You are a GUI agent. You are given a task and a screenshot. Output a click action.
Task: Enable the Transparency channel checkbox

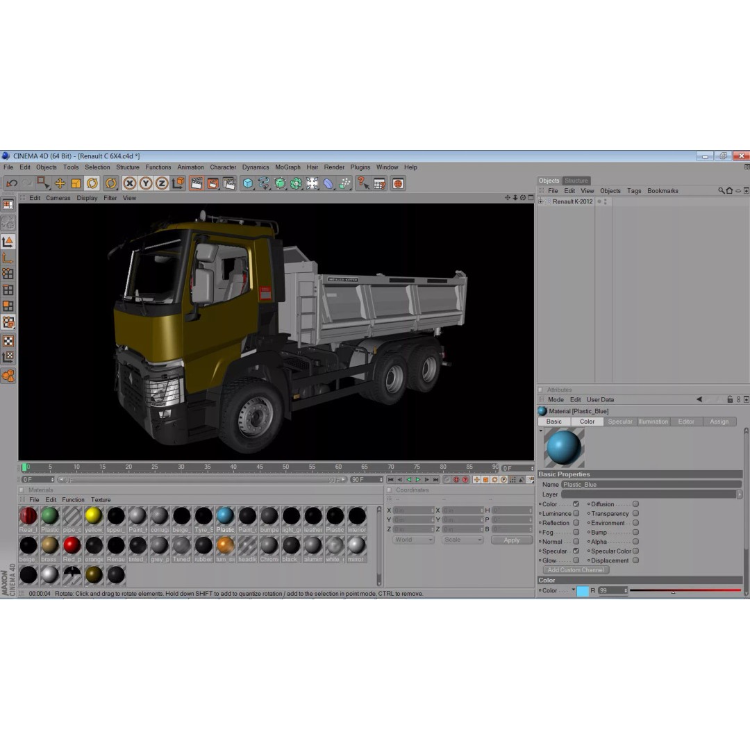tap(635, 513)
